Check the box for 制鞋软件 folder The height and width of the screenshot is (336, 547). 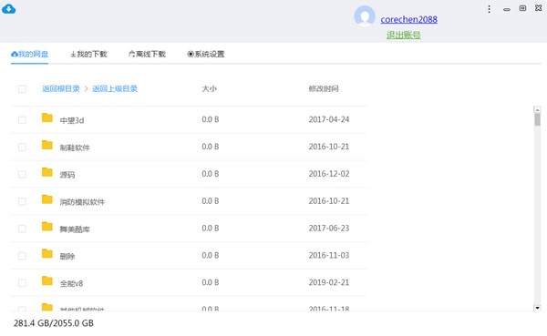pos(22,148)
